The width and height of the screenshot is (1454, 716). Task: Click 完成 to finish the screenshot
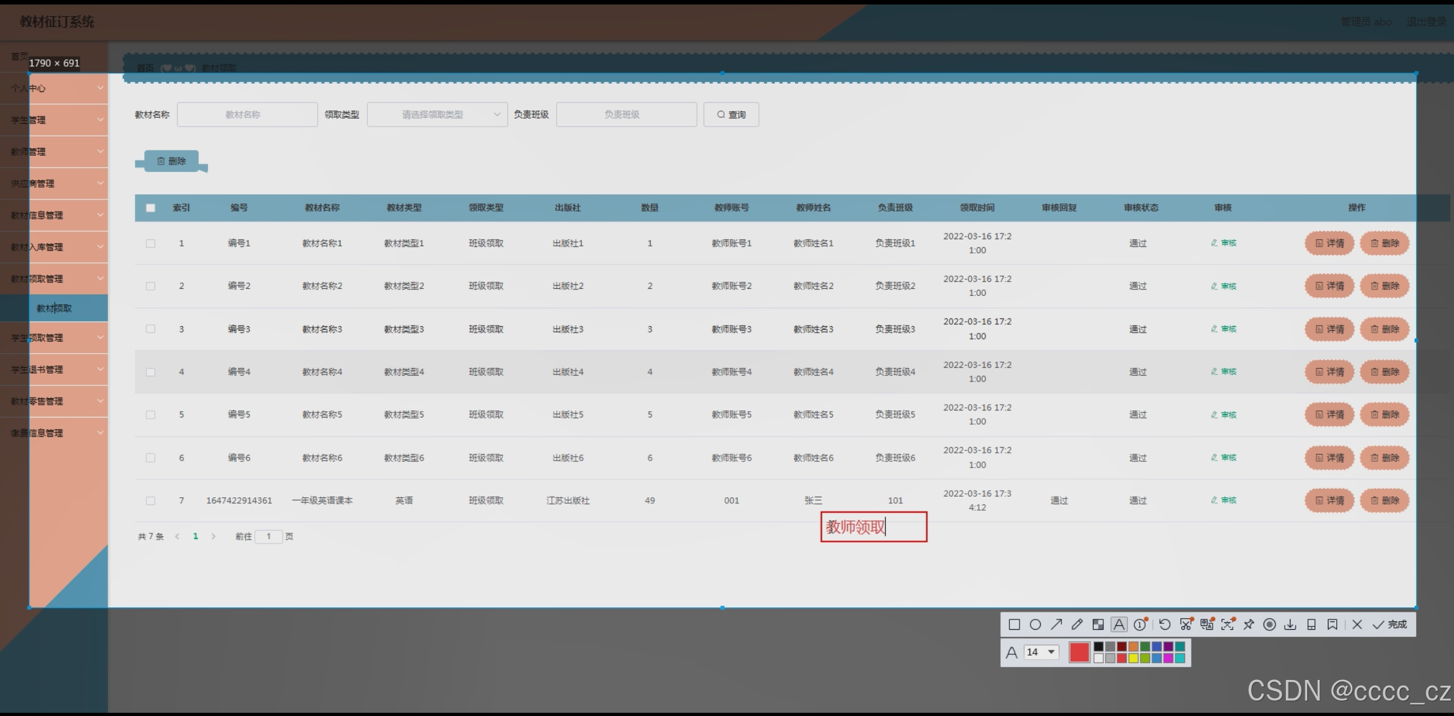(1390, 625)
